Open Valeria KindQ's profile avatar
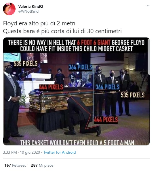 tap(9, 9)
